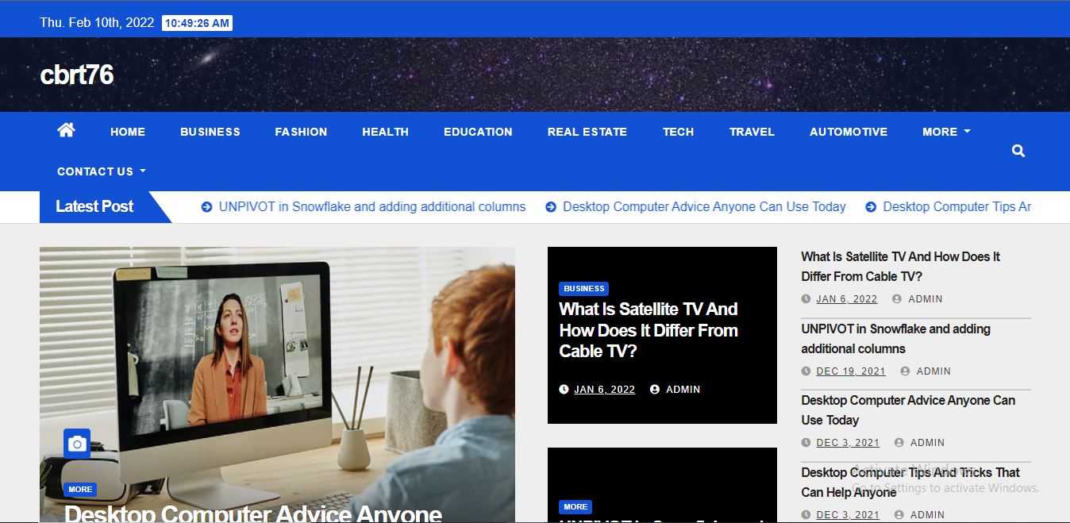The width and height of the screenshot is (1070, 523).
Task: Open the 'What Is Satellite TV' headline in the black card
Action: tap(649, 330)
